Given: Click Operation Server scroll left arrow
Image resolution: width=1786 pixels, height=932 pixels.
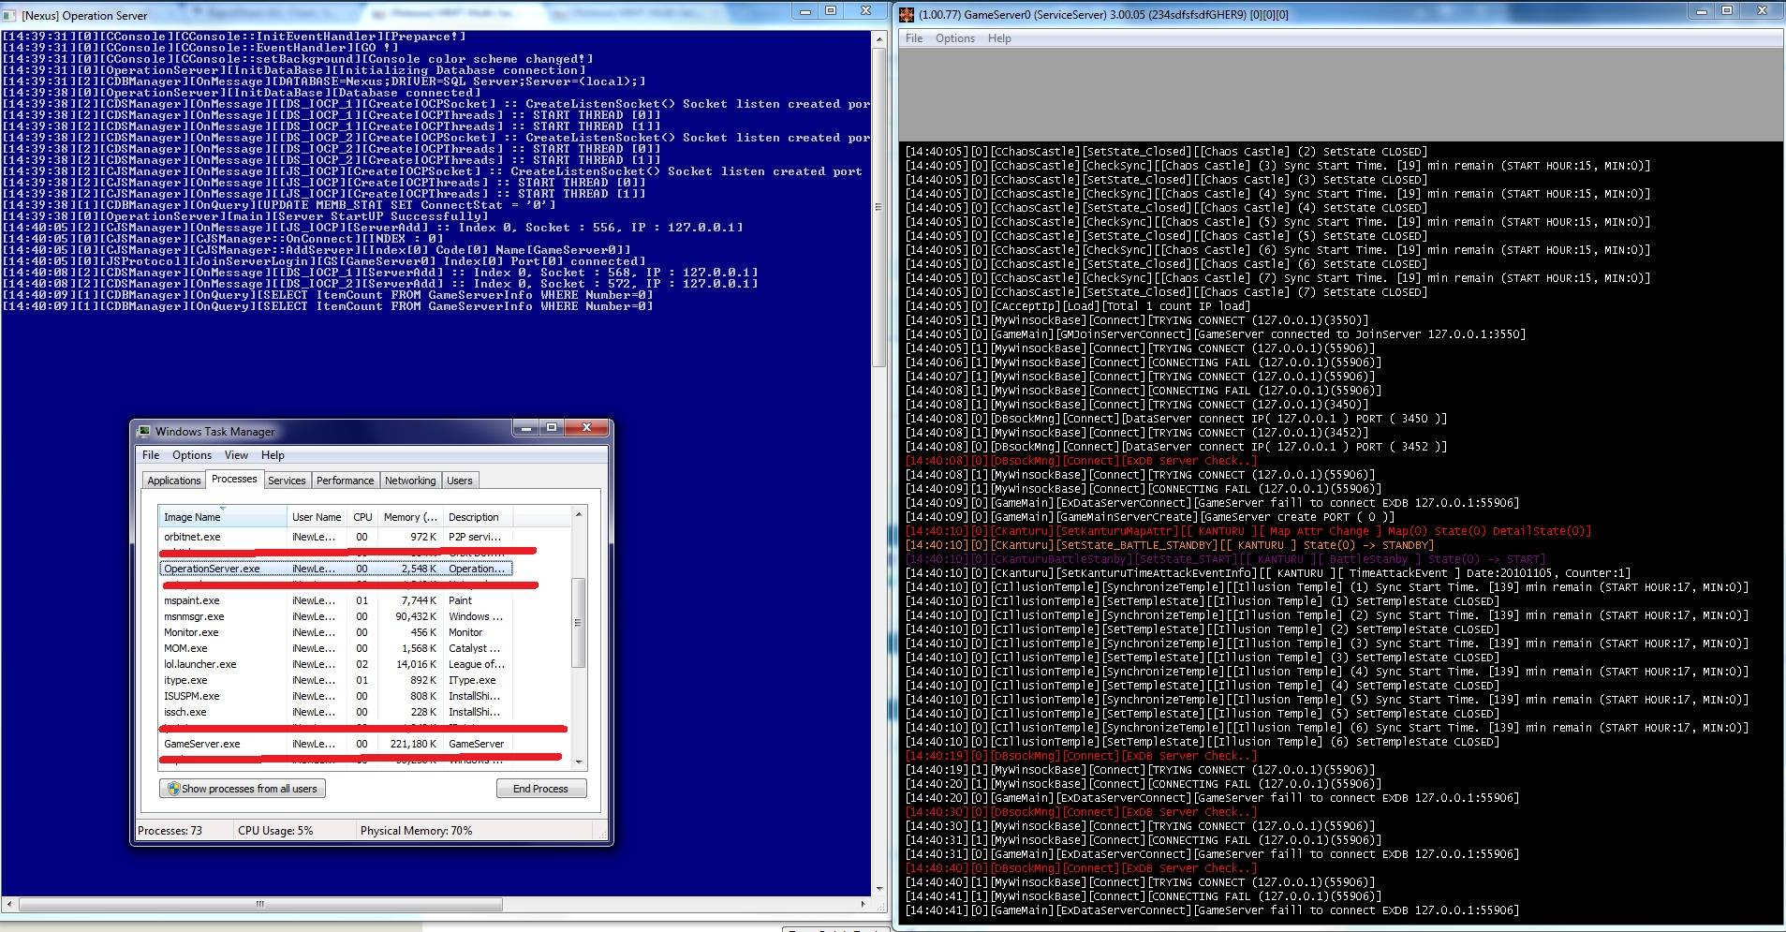Looking at the screenshot, I should tap(9, 905).
